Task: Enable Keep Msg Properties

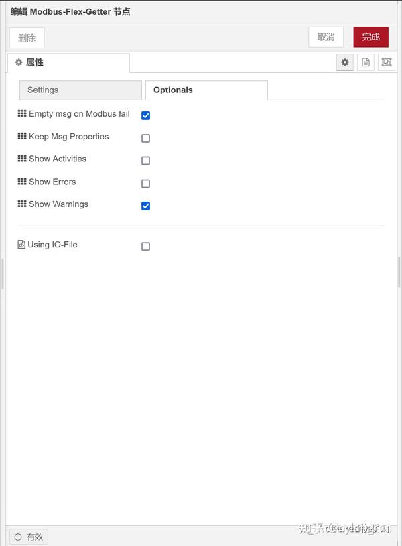Action: pyautogui.click(x=145, y=138)
